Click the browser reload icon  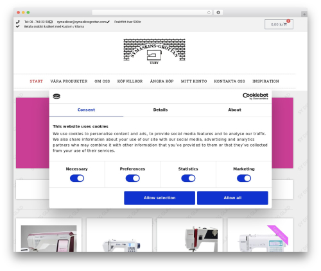tap(209, 13)
